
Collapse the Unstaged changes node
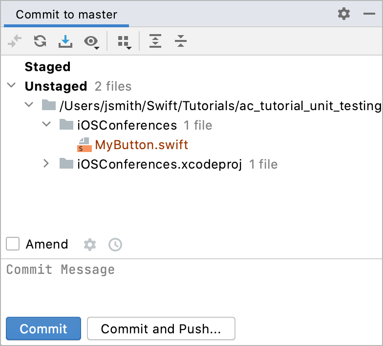pos(11,86)
